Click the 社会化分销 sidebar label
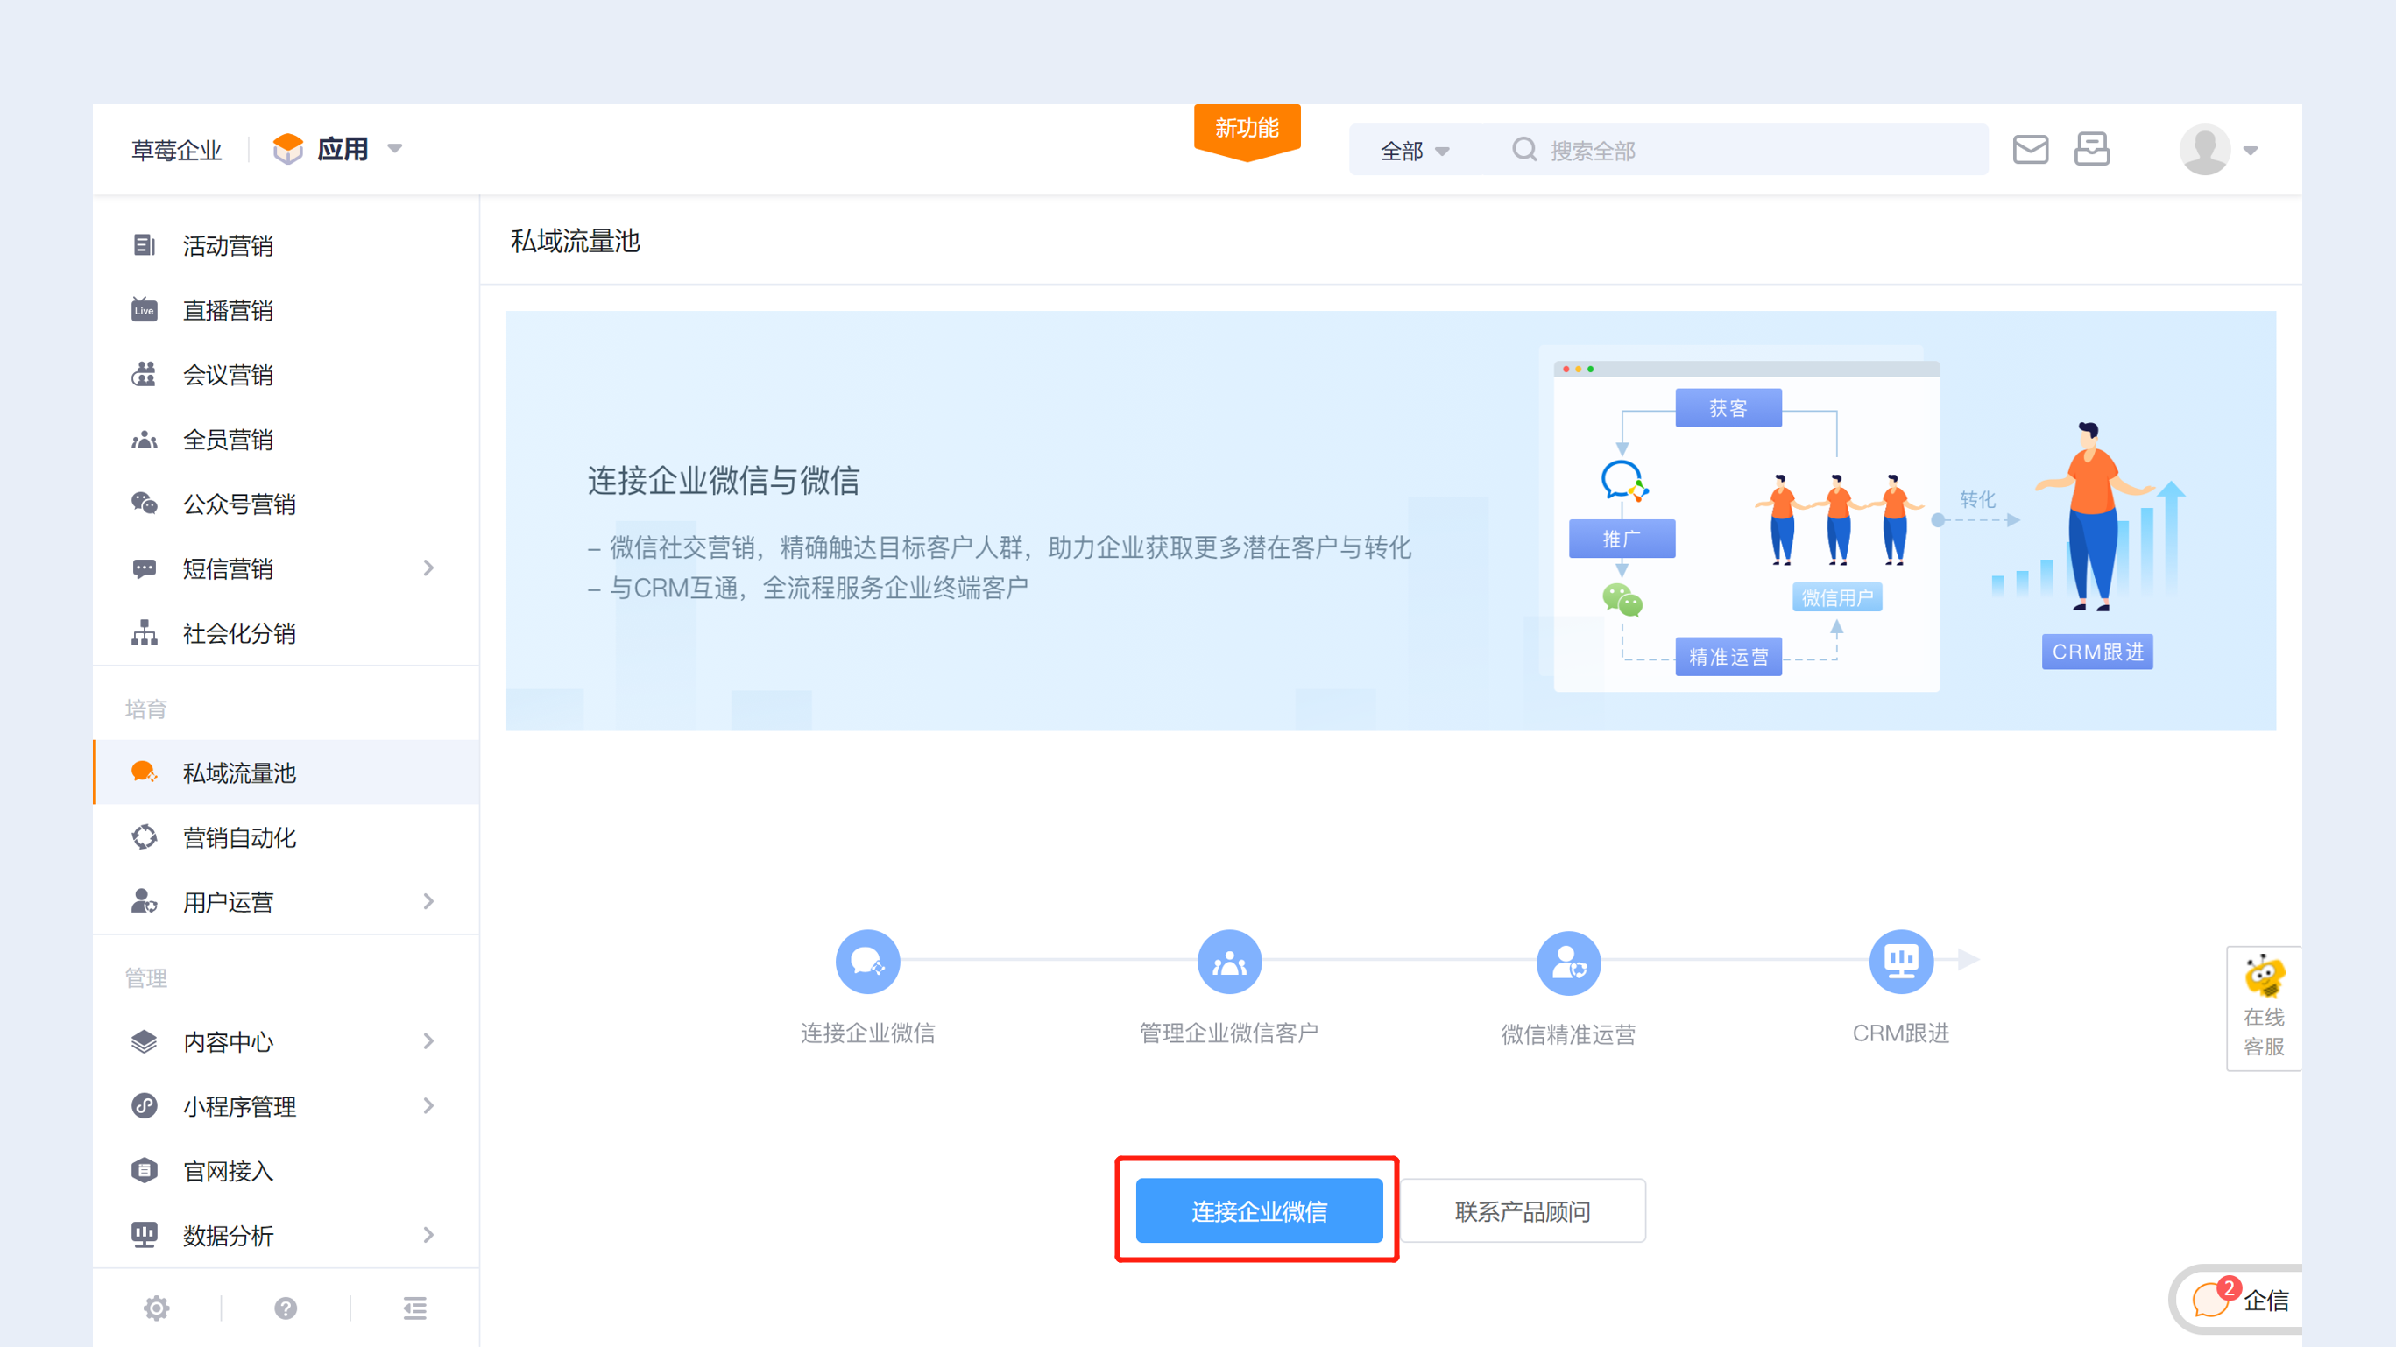The height and width of the screenshot is (1347, 2396). click(239, 633)
